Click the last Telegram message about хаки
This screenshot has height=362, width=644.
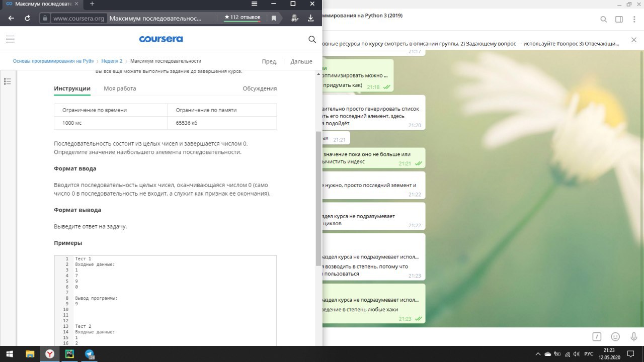pos(373,304)
